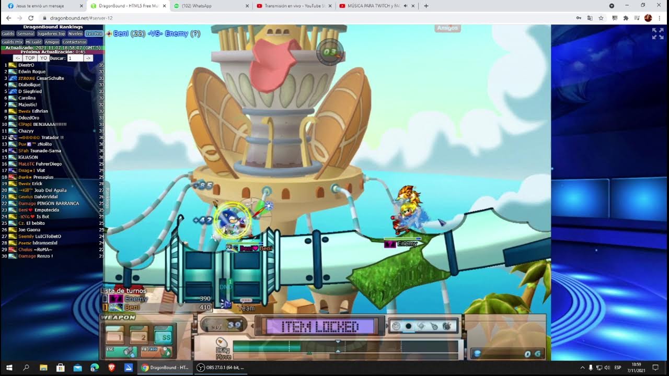This screenshot has height=376, width=669.
Task: Open a new browser tab
Action: pyautogui.click(x=426, y=6)
